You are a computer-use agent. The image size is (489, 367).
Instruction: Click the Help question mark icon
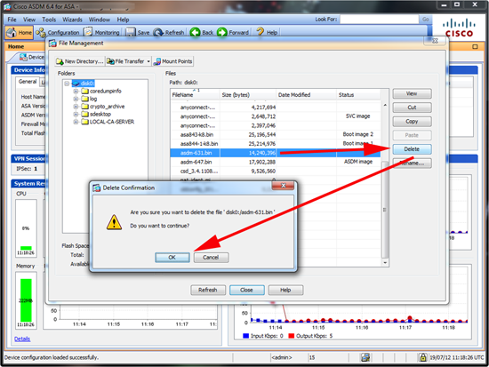tap(261, 32)
